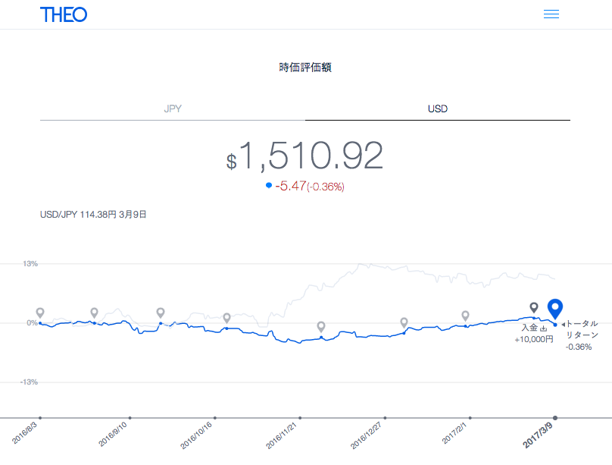The image size is (612, 465).
Task: Click the USD/JPY 114.38円 3月9日 text
Action: (x=93, y=215)
